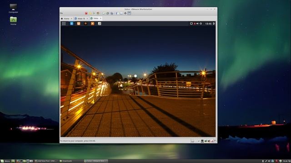Click the revert snapshot icon in toolbar
Screen dimensions: 291x163
tap(108, 13)
